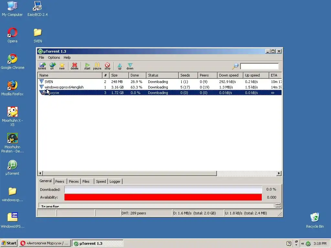Sort by Down speed column header
Viewport: 331px width, 248px height.
230,75
